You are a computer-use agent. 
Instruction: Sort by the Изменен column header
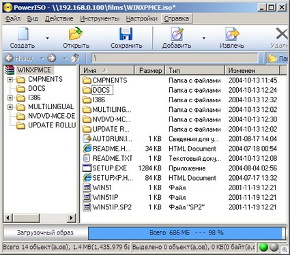click(252, 70)
